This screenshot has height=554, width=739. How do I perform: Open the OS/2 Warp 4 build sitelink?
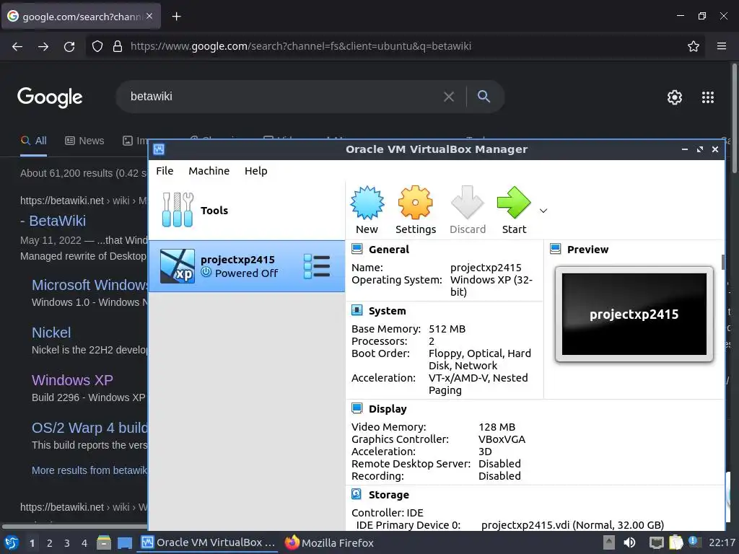[x=89, y=428]
